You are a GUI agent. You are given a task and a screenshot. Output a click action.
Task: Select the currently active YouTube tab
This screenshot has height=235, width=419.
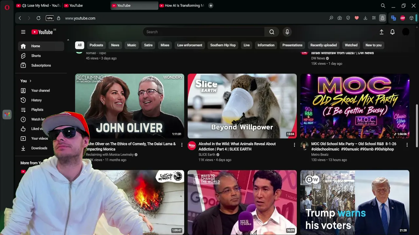(x=135, y=6)
